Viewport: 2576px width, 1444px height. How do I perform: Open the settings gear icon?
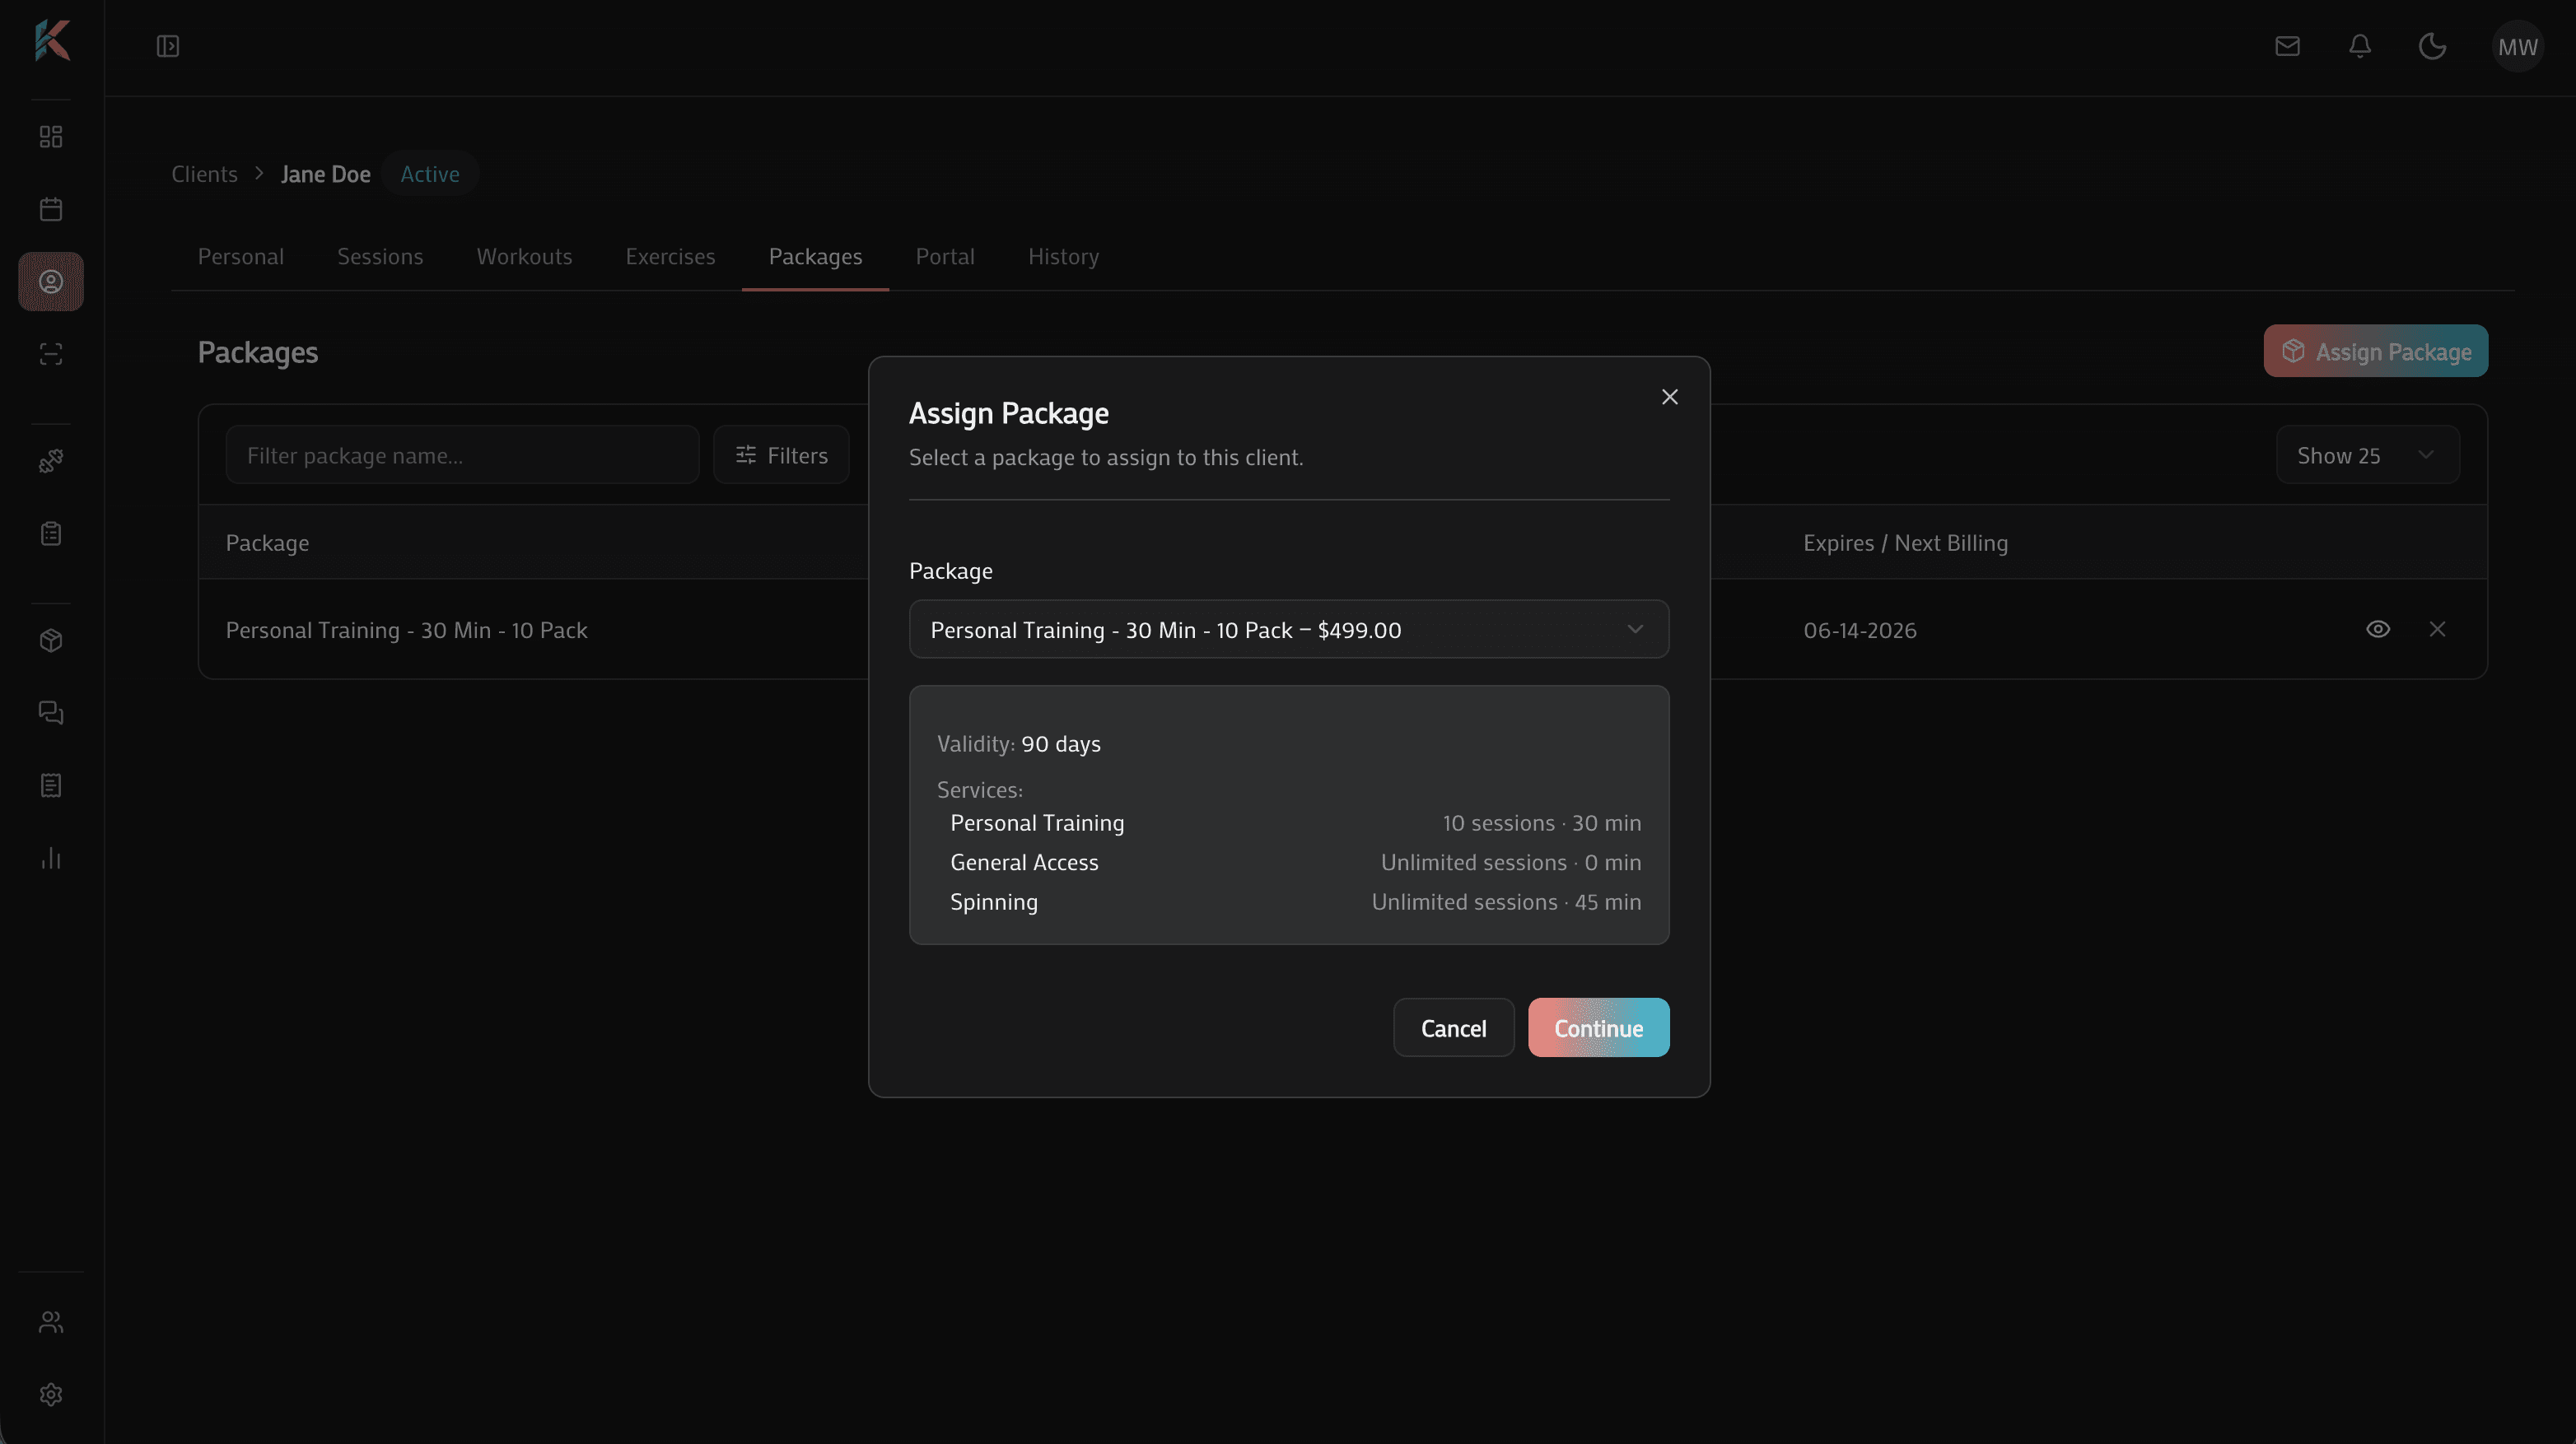point(51,1395)
